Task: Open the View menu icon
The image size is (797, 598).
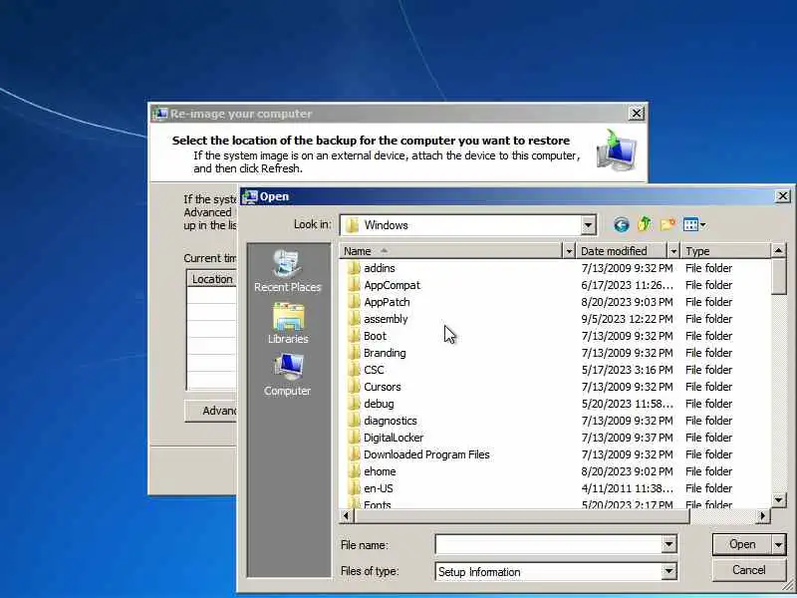Action: point(694,224)
